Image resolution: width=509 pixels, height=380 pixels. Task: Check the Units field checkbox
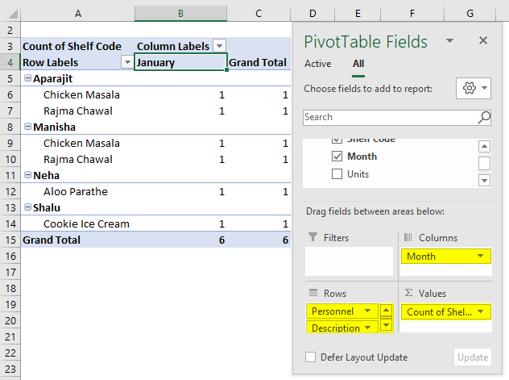click(x=337, y=174)
